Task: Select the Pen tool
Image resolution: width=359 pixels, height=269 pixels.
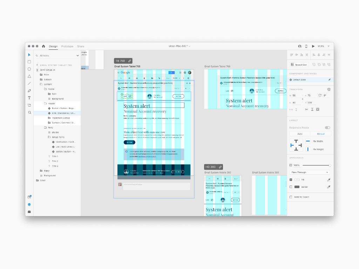Action: click(29, 91)
